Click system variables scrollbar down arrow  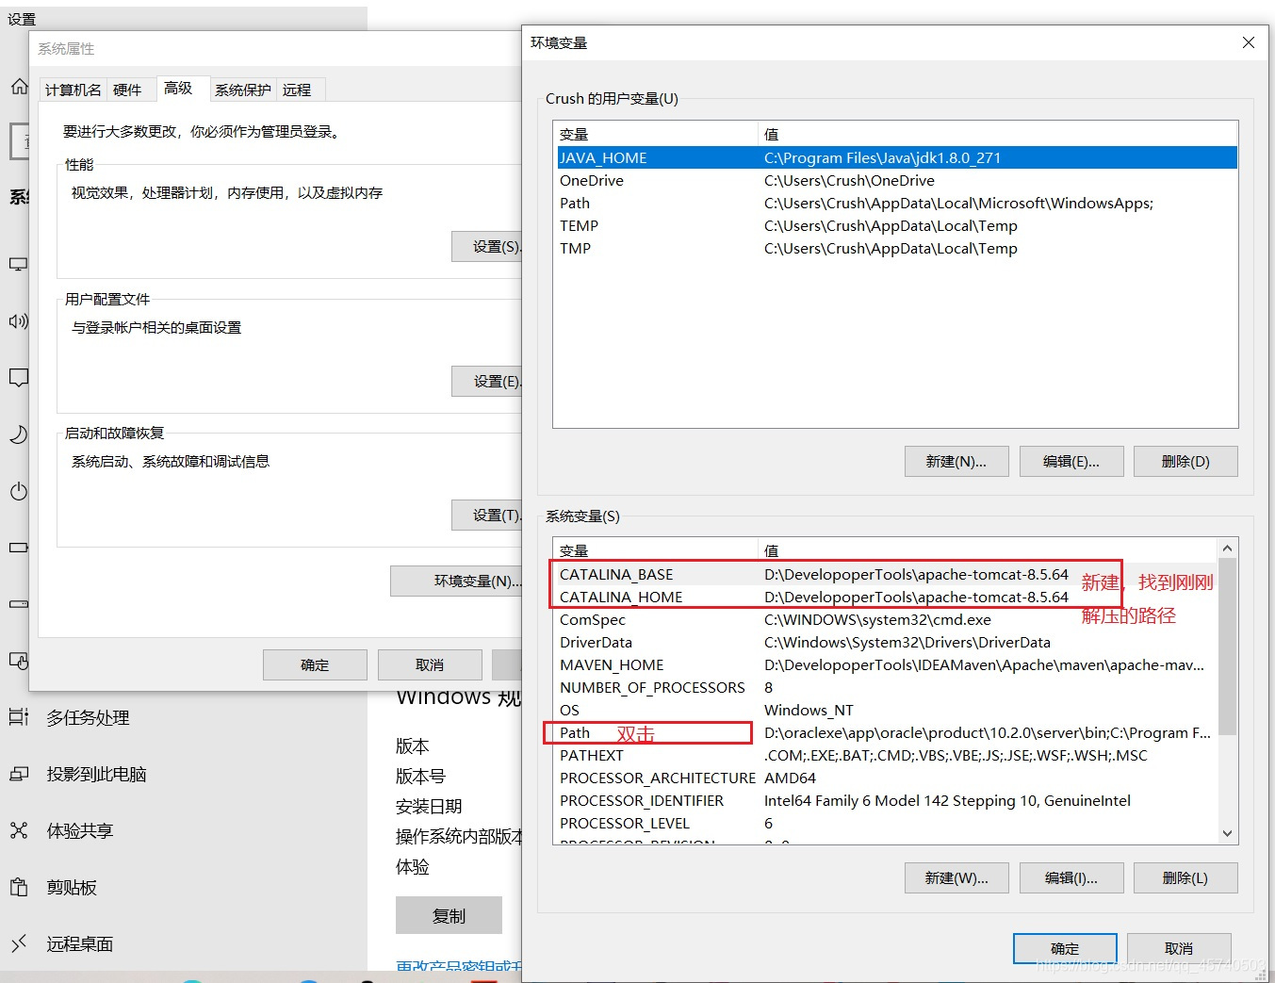coord(1227,833)
